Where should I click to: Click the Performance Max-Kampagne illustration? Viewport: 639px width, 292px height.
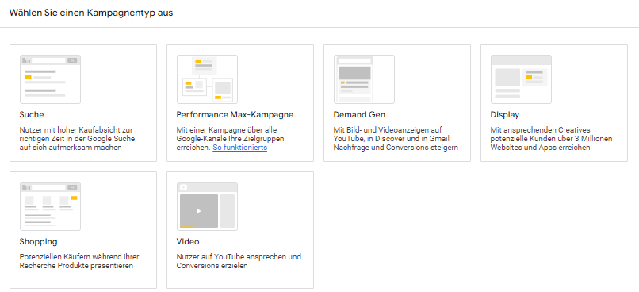(x=207, y=79)
